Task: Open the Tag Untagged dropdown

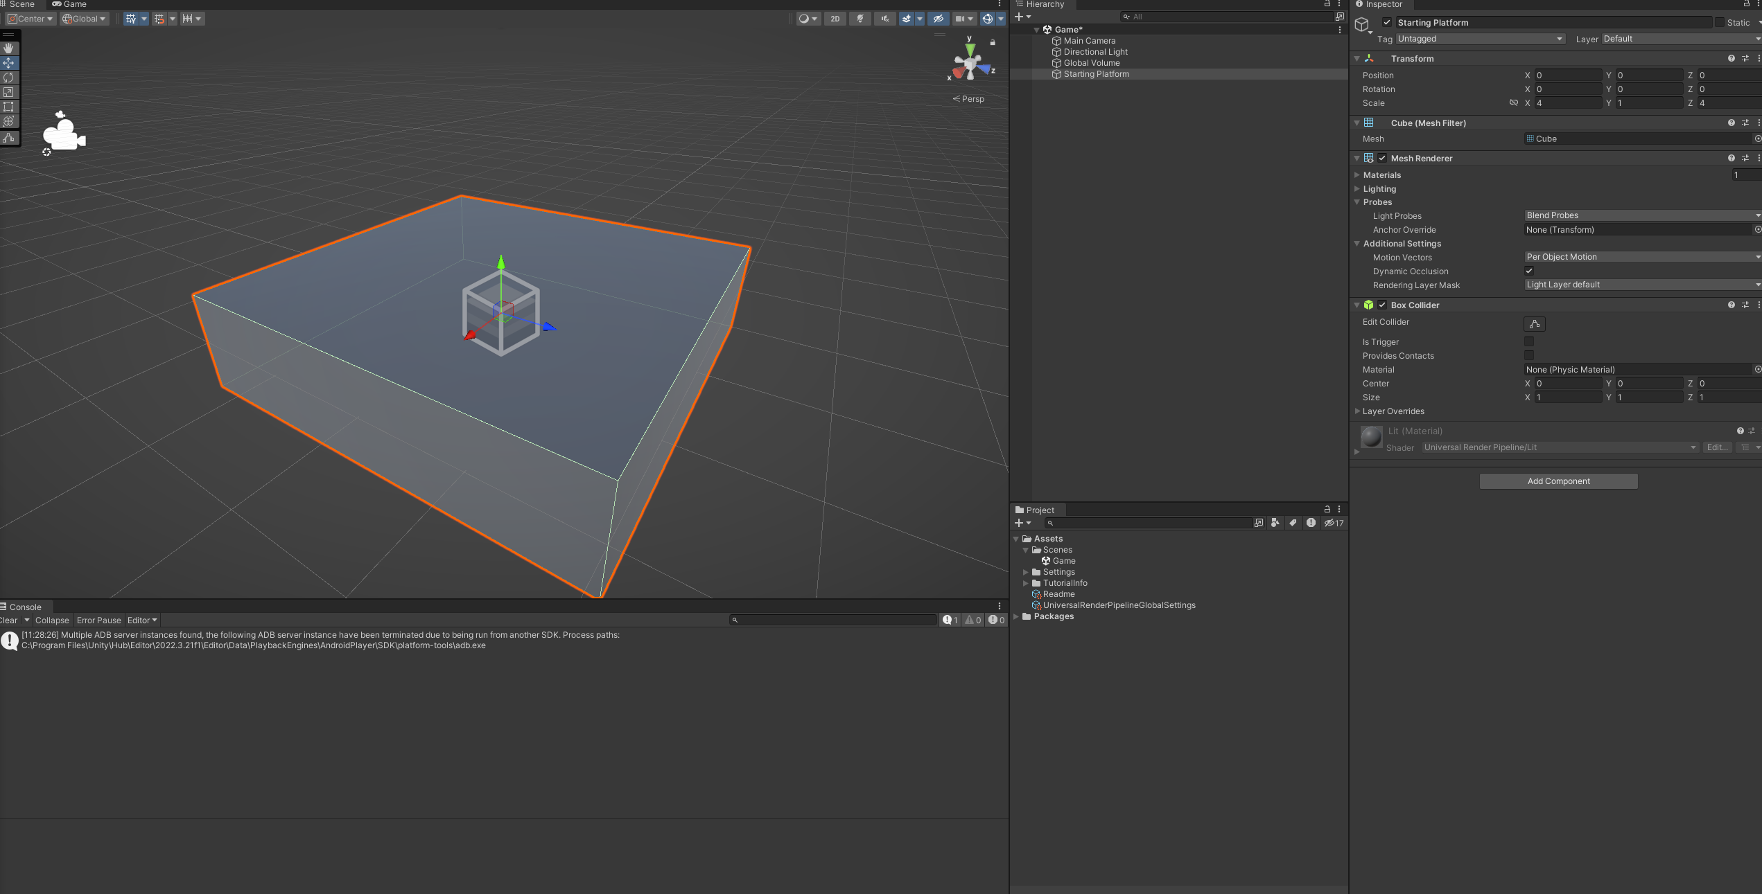Action: point(1479,39)
